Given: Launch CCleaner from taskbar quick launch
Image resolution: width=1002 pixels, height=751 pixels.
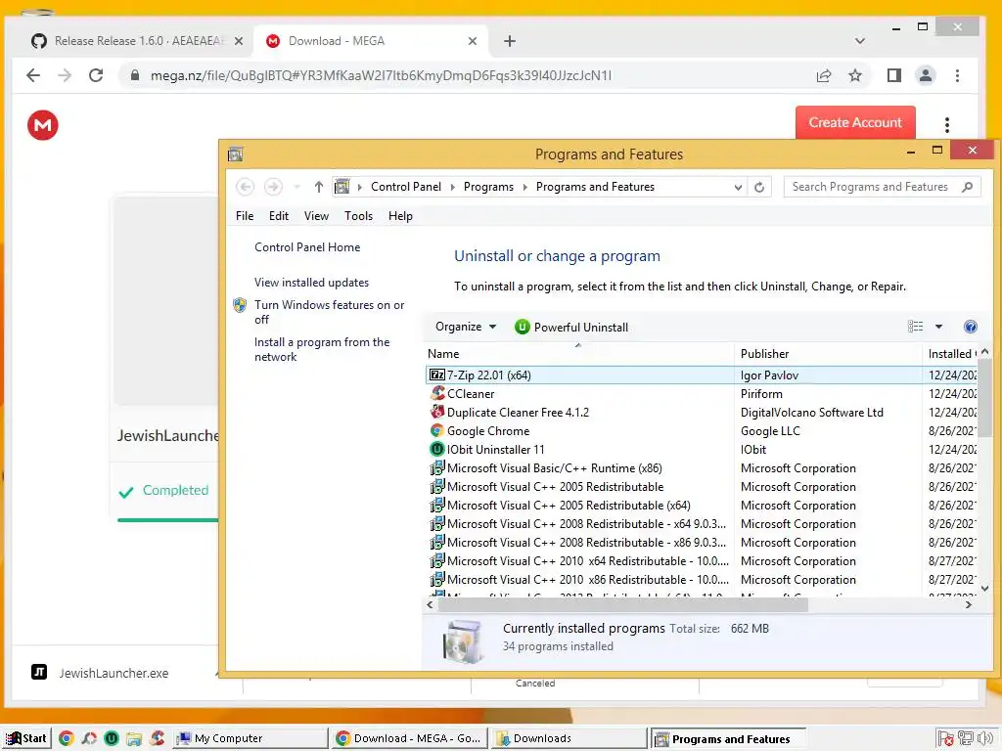Looking at the screenshot, I should point(158,738).
